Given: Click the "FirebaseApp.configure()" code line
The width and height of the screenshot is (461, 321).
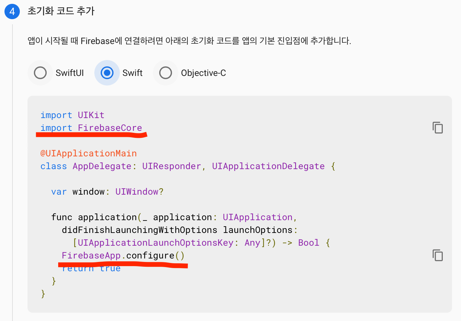Looking at the screenshot, I should [123, 255].
